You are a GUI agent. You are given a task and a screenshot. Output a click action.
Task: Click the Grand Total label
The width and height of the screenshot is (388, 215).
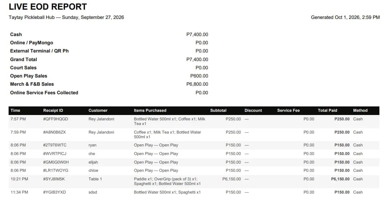24,59
